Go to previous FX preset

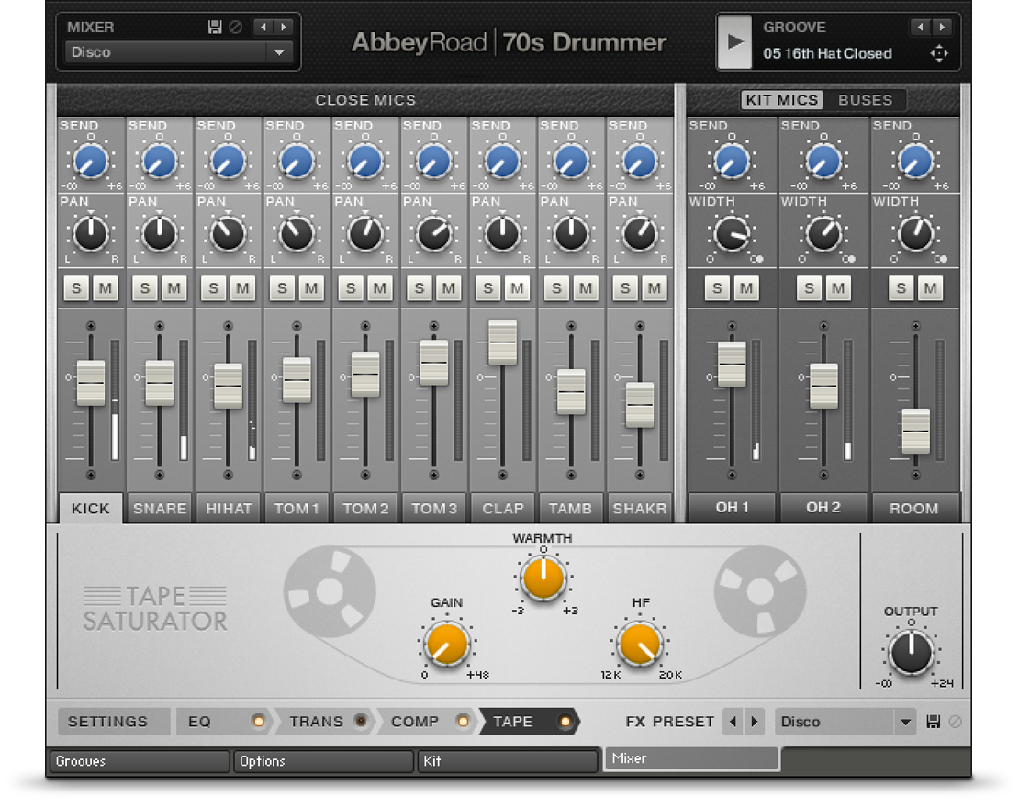coord(733,722)
